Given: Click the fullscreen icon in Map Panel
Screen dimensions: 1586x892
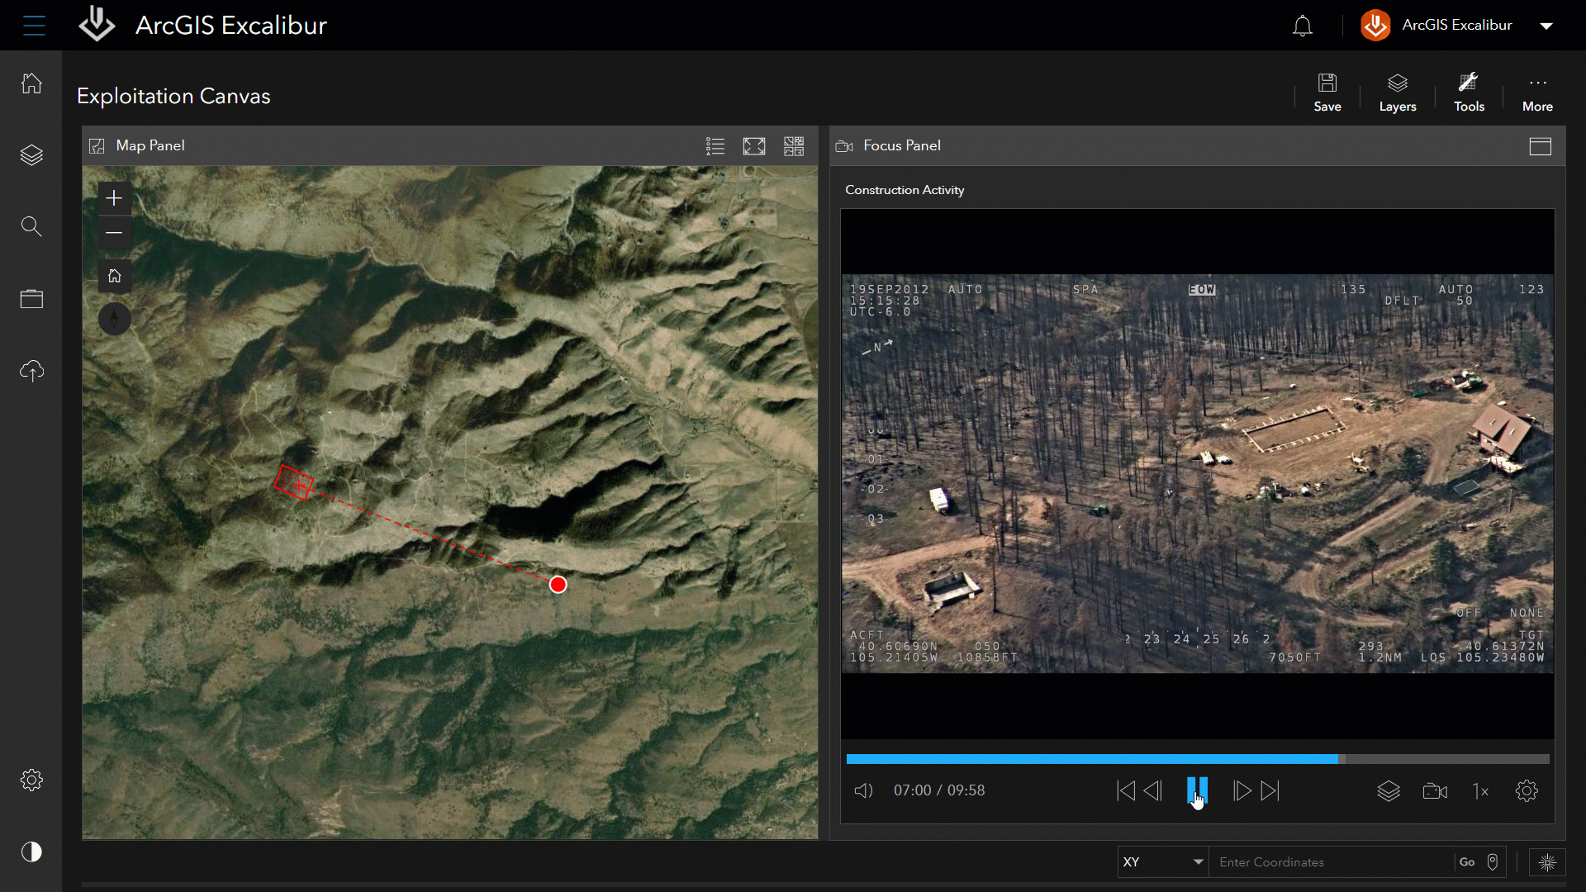Looking at the screenshot, I should pyautogui.click(x=754, y=145).
